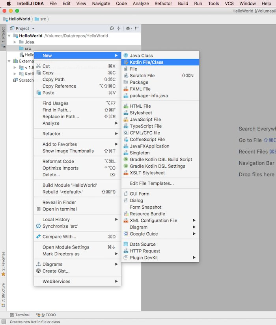Click the CoffeeScript File icon
This screenshot has height=325, width=276.
125,139
